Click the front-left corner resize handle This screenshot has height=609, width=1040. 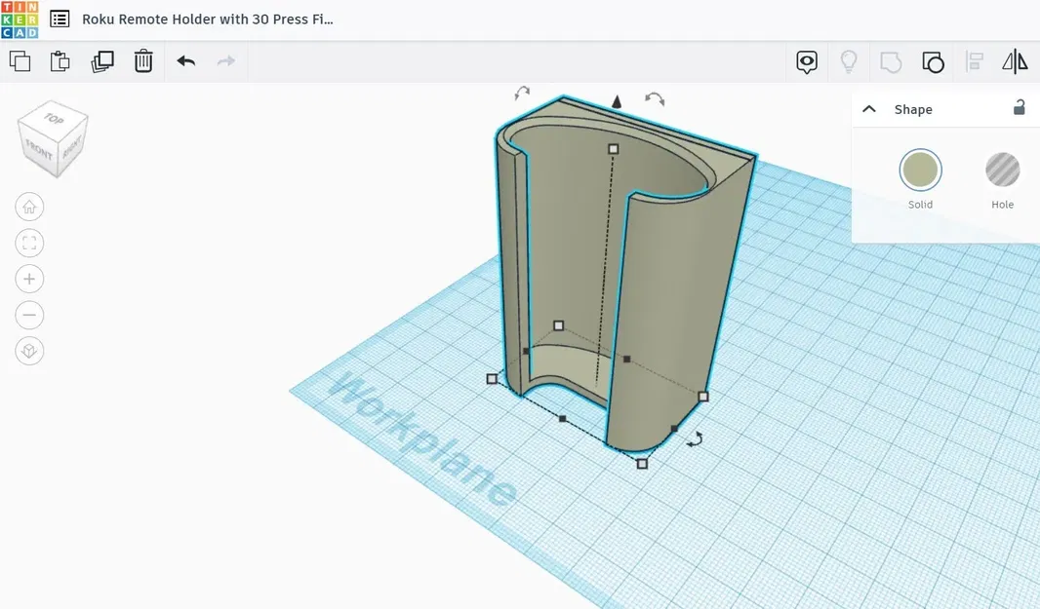pyautogui.click(x=492, y=379)
